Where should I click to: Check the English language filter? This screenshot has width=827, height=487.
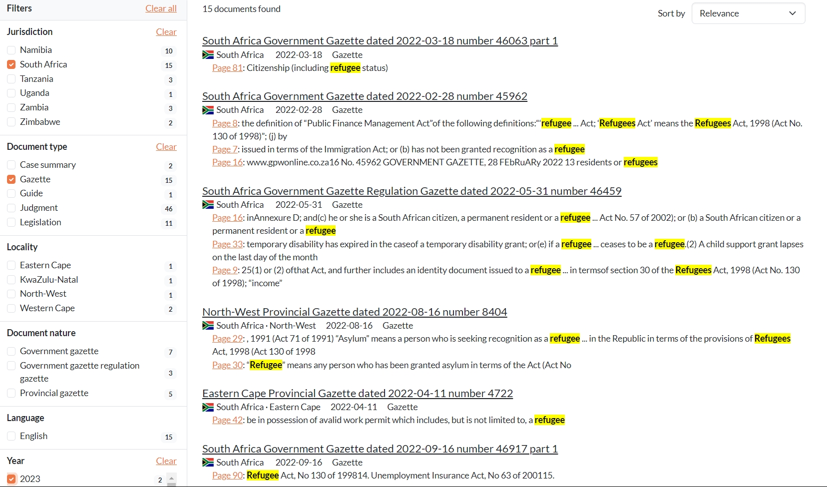coord(11,436)
